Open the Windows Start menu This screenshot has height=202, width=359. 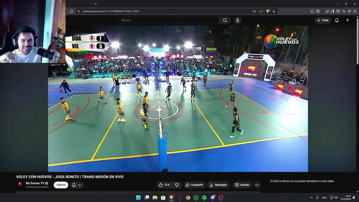[x=138, y=198]
